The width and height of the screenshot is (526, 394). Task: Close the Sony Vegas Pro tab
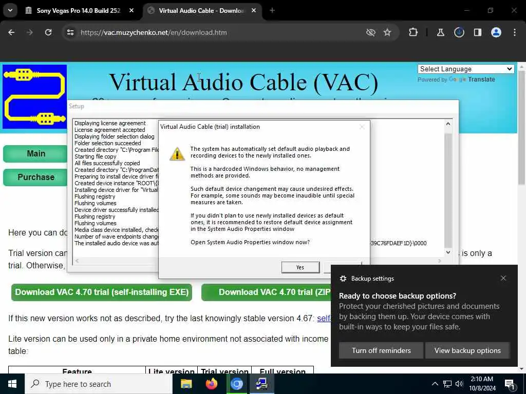(131, 10)
